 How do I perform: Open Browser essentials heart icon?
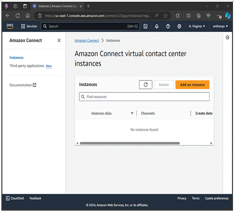click(209, 16)
